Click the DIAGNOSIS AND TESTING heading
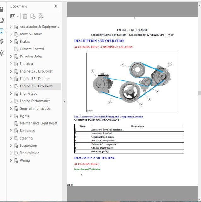The width and height of the screenshot is (201, 202). pyautogui.click(x=95, y=158)
